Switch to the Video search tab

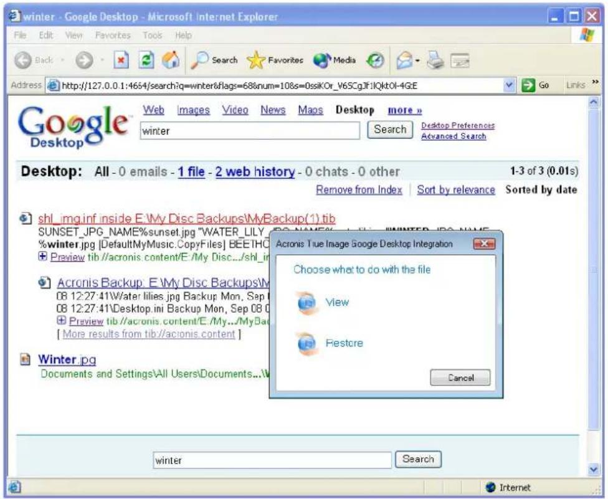[x=235, y=110]
